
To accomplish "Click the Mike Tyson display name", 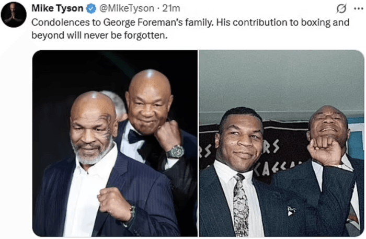I will coord(58,8).
